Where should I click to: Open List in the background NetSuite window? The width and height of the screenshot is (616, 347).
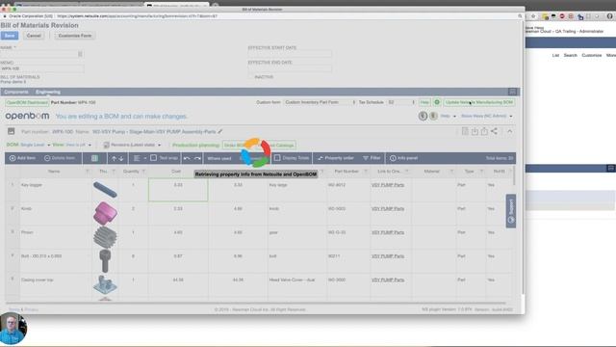pyautogui.click(x=555, y=56)
